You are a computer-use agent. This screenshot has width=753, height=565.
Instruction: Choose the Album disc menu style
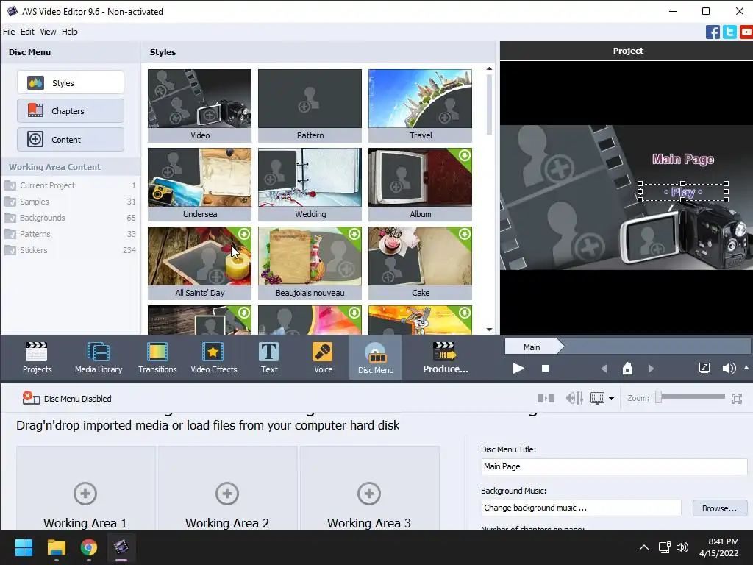[x=420, y=184]
